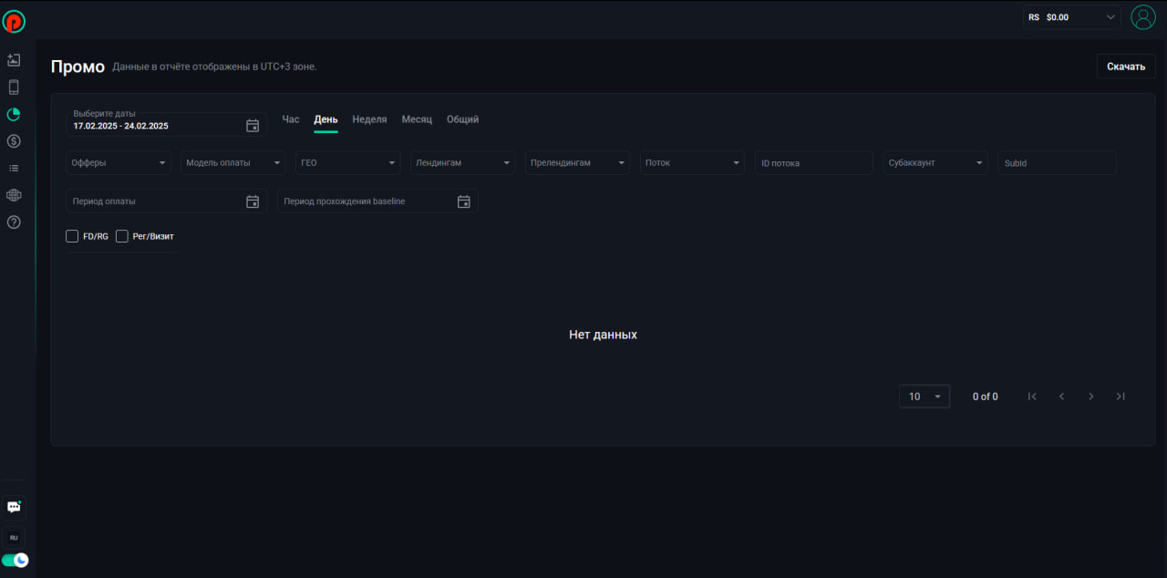Image resolution: width=1167 pixels, height=578 pixels.
Task: Open the mobile phone section in the sidebar
Action: click(14, 88)
